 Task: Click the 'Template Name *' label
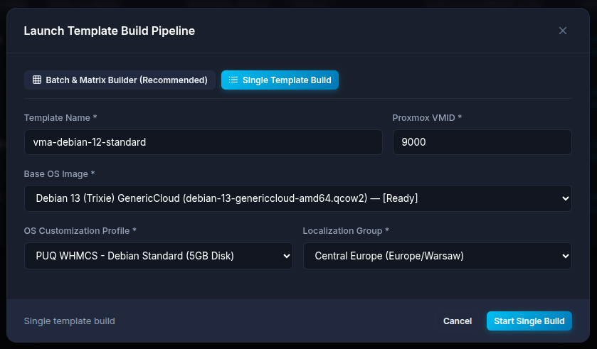click(60, 117)
